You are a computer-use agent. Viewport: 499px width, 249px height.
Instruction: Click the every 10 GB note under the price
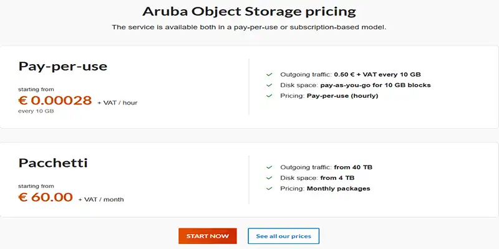point(36,111)
